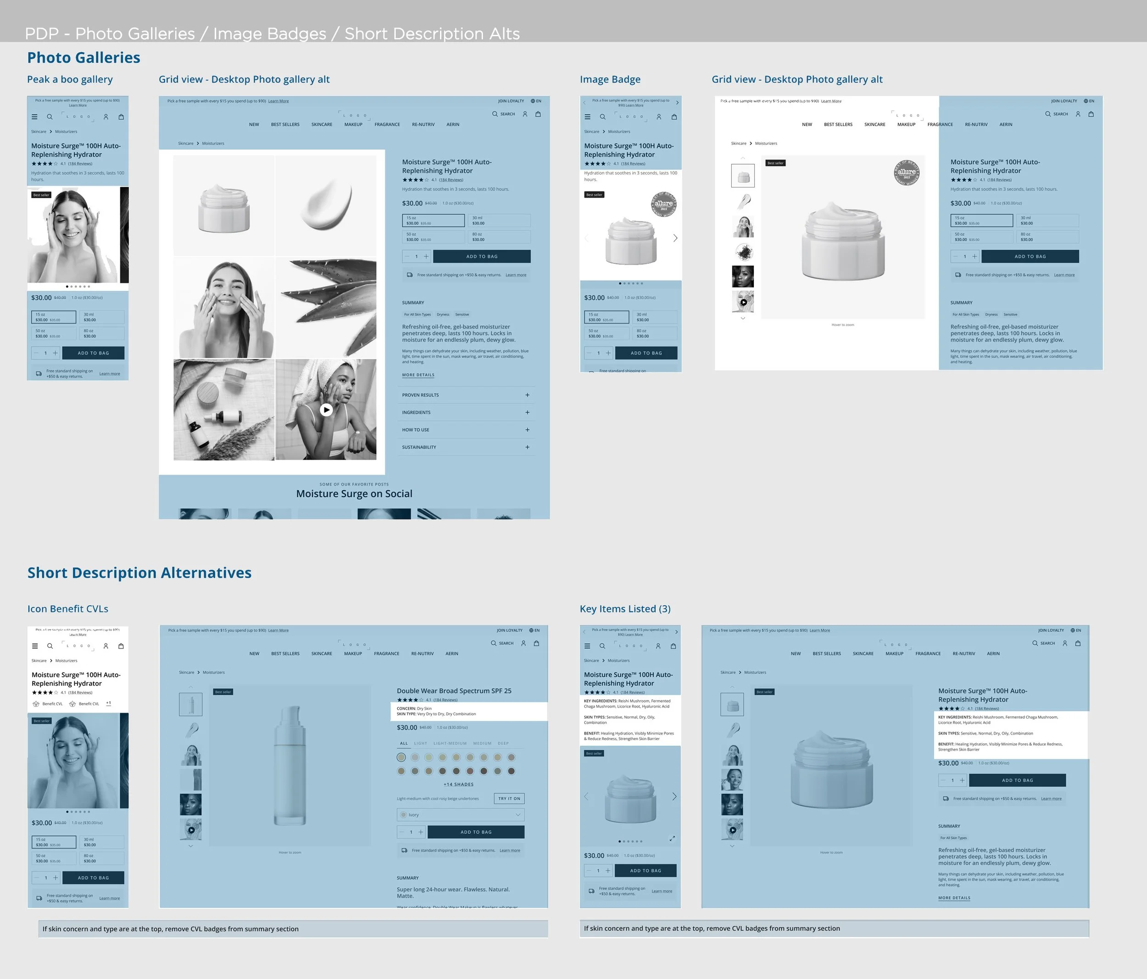Click the aloe leaves photo in grid gallery
The height and width of the screenshot is (979, 1147).
[x=327, y=307]
